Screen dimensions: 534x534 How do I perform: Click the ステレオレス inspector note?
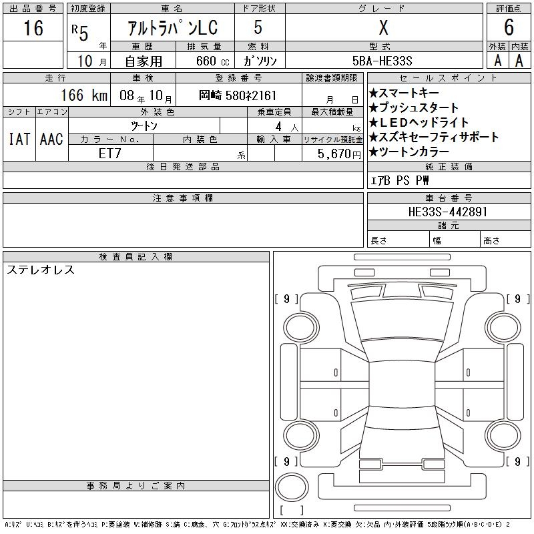click(40, 270)
